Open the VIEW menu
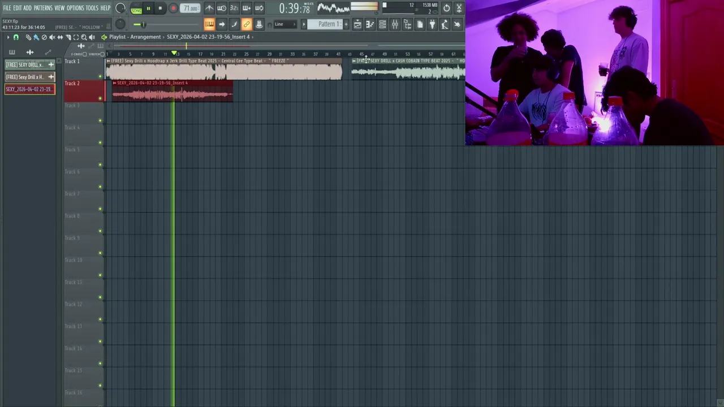 pyautogui.click(x=59, y=8)
